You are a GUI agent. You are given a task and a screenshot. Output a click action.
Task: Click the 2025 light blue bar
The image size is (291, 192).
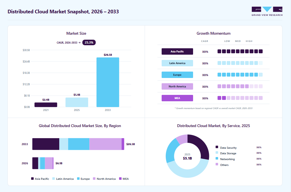(77, 102)
